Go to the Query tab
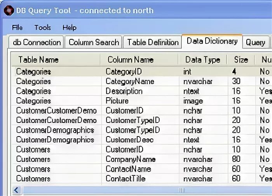The width and height of the screenshot is (272, 196). coord(255,42)
